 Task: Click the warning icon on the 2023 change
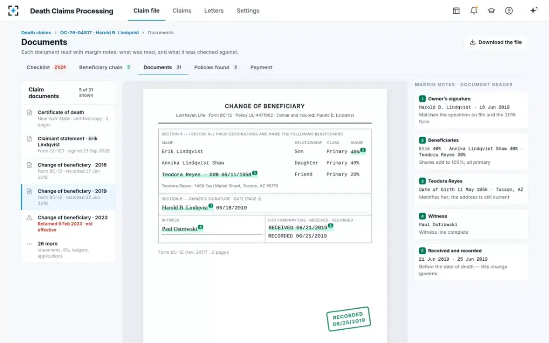(x=29, y=218)
